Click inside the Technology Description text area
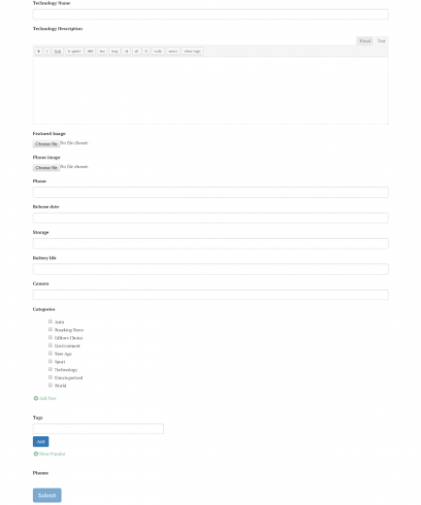Image resolution: width=421 pixels, height=505 pixels. (210, 90)
